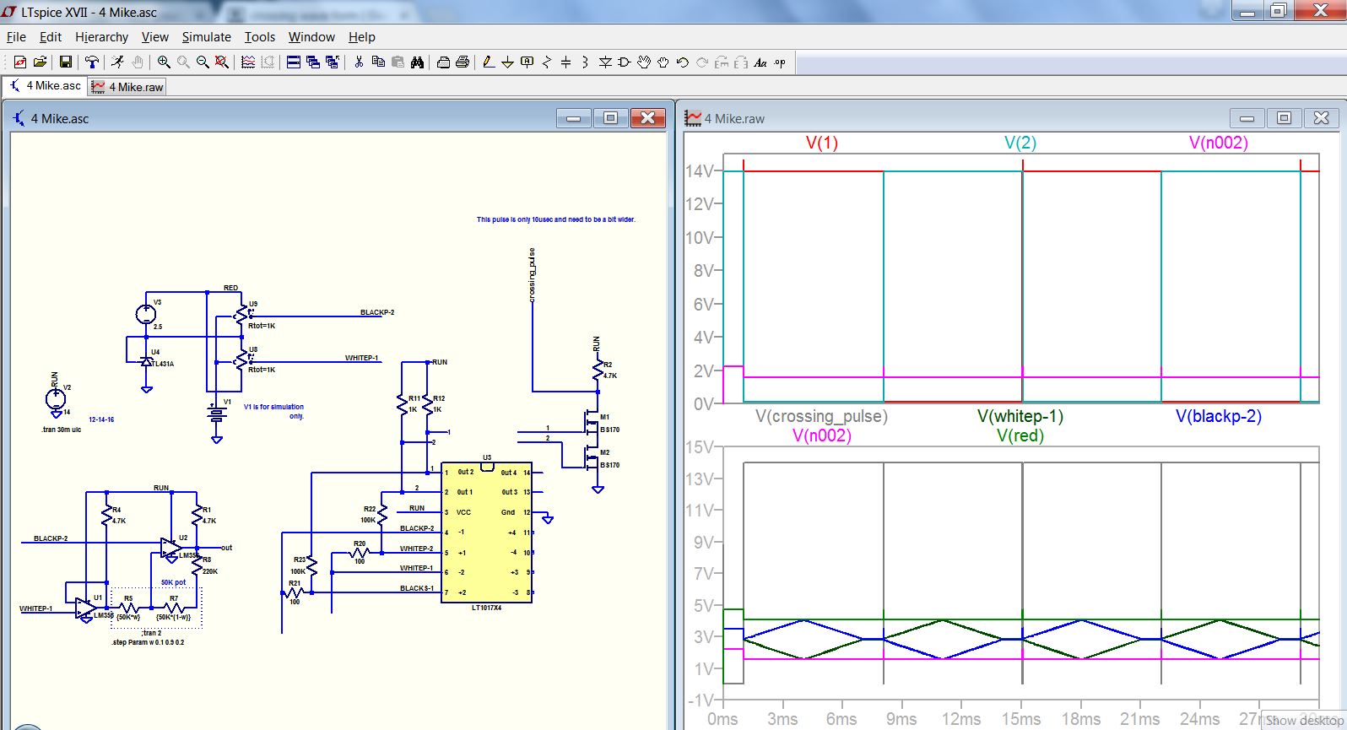Viewport: 1347px width, 730px height.
Task: Place an Inductor component
Action: [x=585, y=62]
